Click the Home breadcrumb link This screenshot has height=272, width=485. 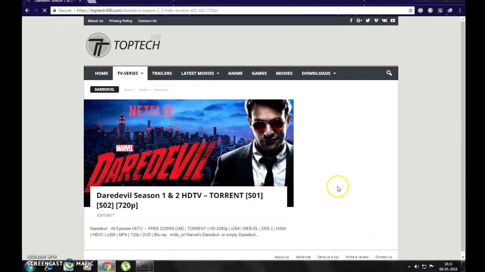click(x=128, y=90)
